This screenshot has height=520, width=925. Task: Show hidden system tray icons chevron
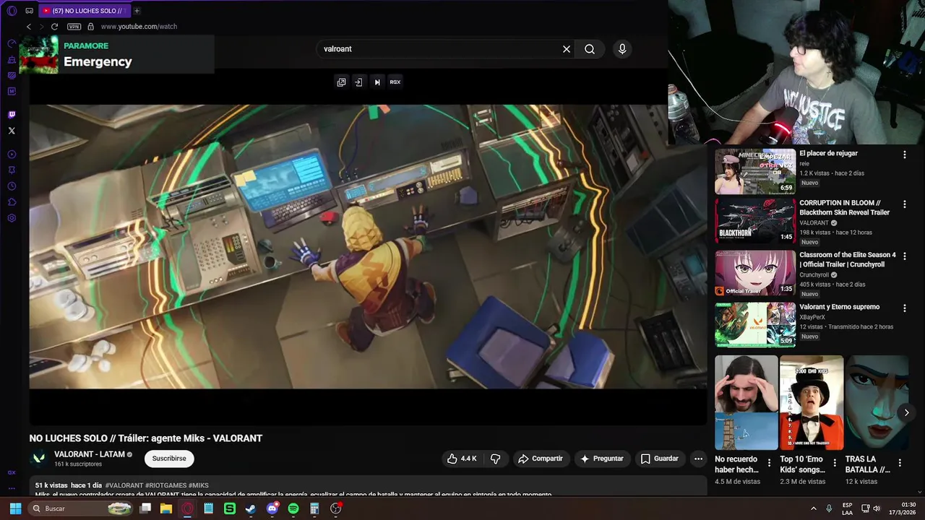click(x=813, y=508)
